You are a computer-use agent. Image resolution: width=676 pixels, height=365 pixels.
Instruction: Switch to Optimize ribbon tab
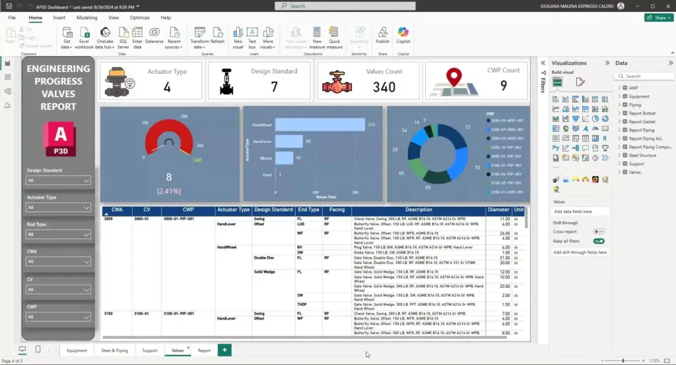140,18
